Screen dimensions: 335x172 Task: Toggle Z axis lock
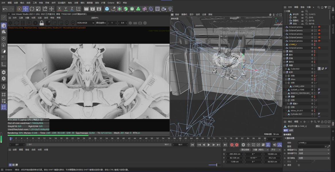pyautogui.click(x=72, y=9)
